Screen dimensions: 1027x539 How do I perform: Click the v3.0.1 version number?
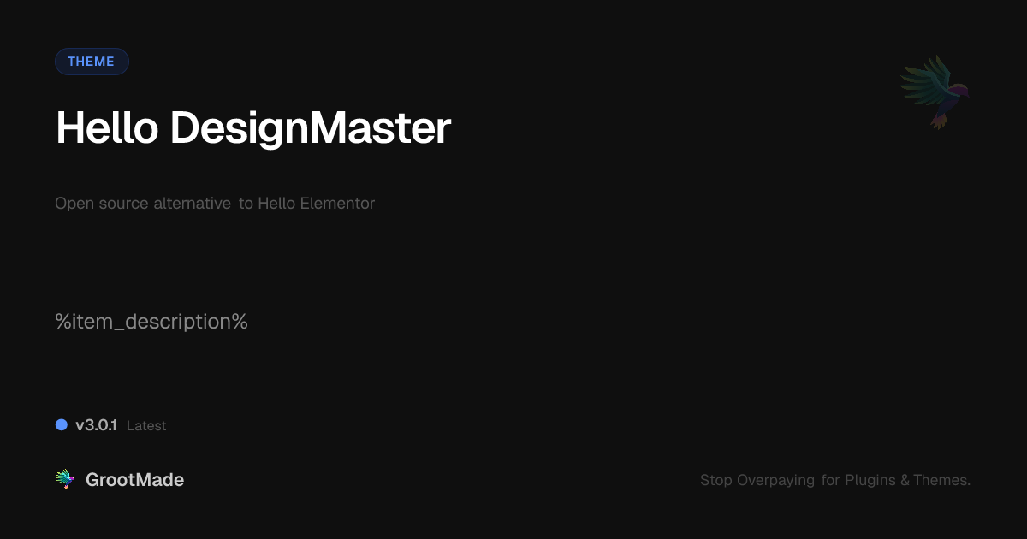(96, 425)
